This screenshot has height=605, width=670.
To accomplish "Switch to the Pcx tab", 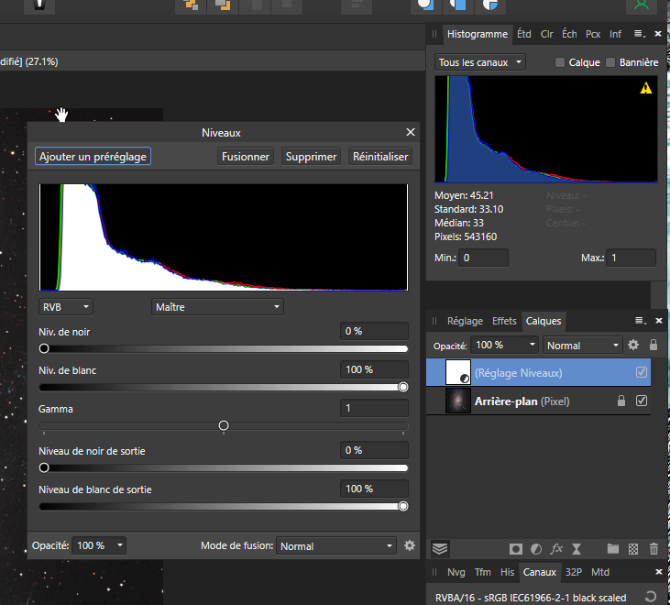I will tap(593, 34).
